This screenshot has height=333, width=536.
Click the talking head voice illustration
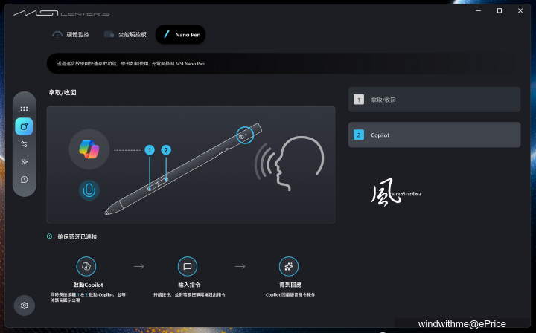[289, 163]
